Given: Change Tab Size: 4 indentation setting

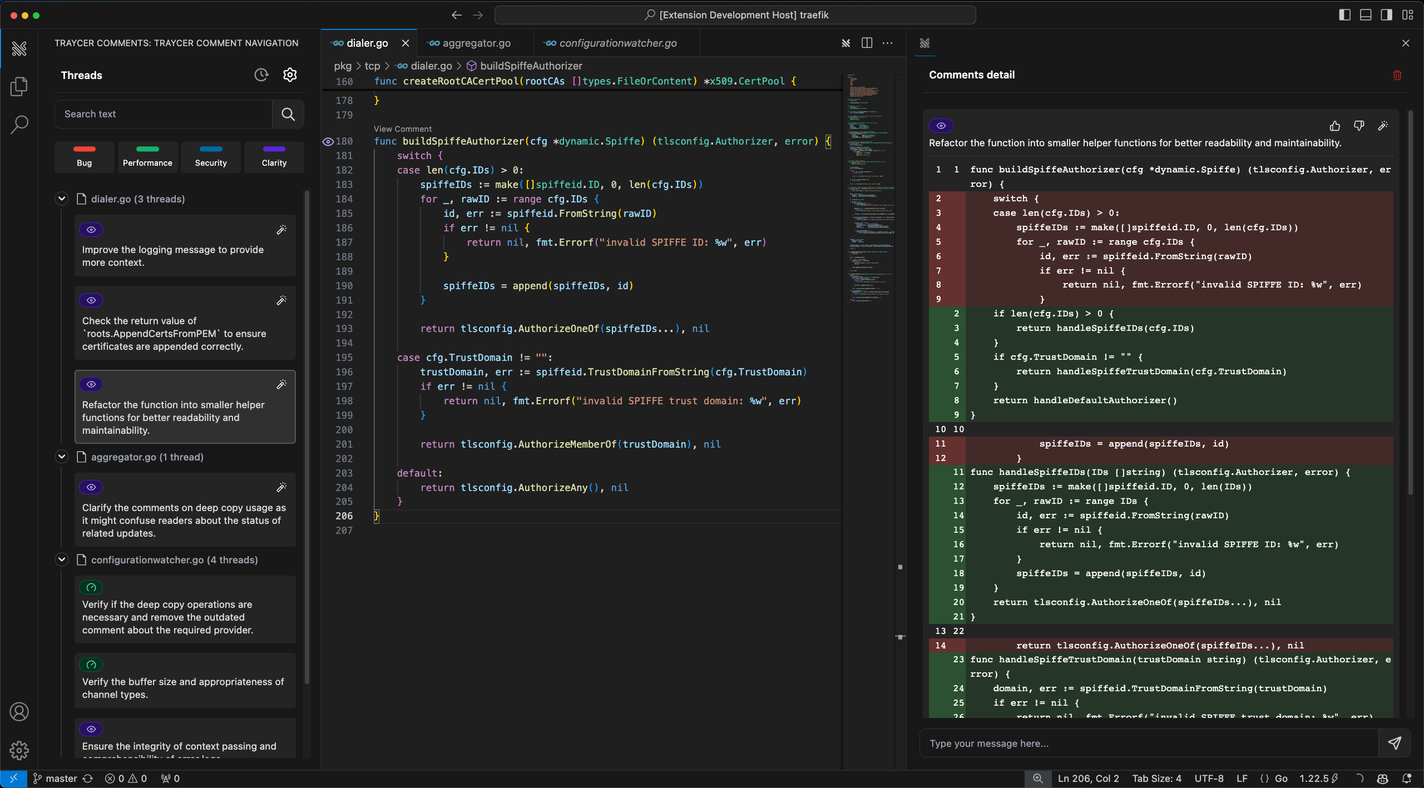Looking at the screenshot, I should click(1157, 779).
